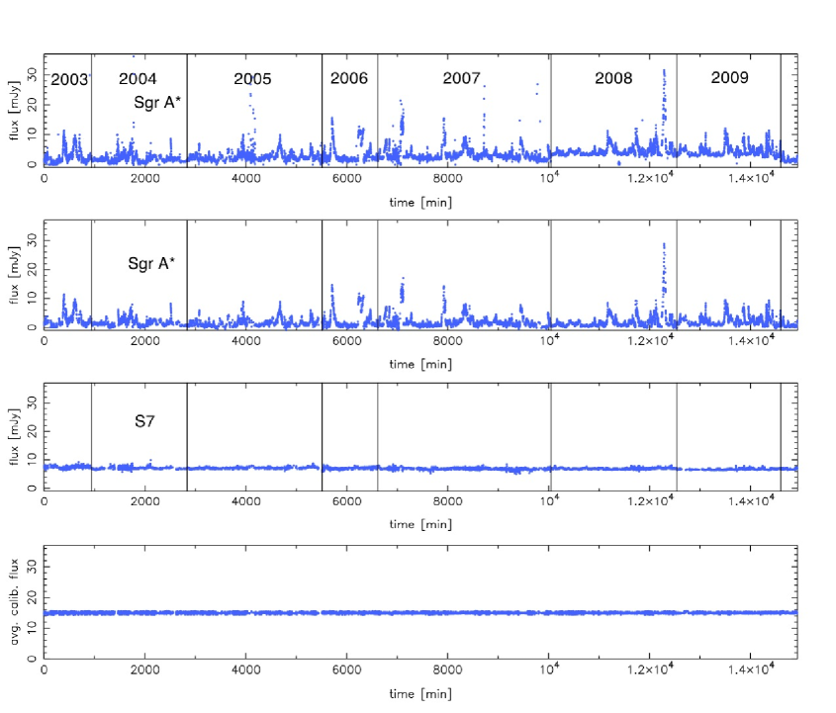Select the 2008 year label
Screen dimensions: 836x713
click(x=613, y=78)
